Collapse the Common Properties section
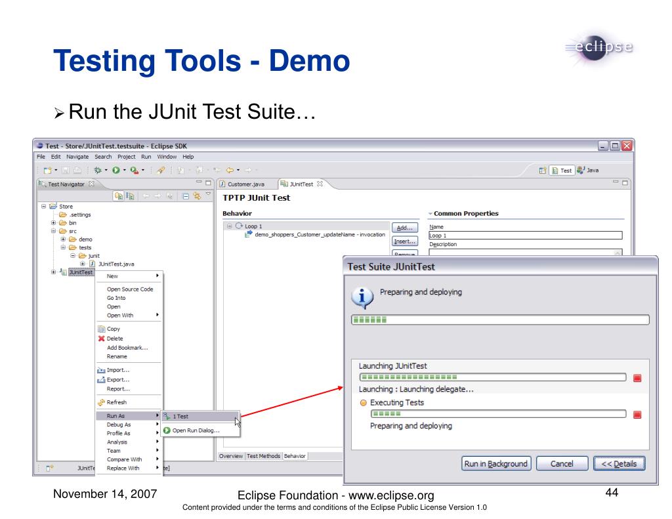 [430, 213]
